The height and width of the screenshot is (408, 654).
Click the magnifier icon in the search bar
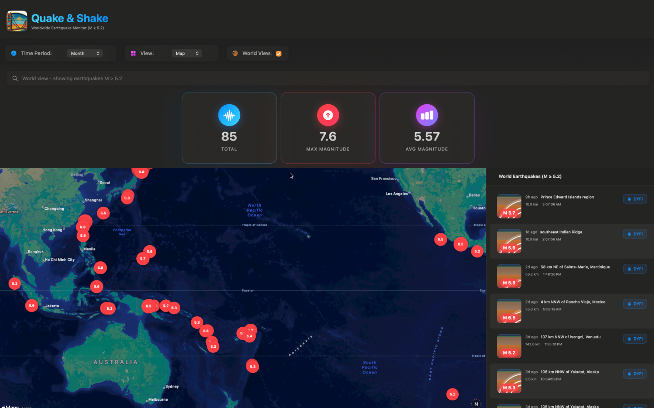(15, 78)
